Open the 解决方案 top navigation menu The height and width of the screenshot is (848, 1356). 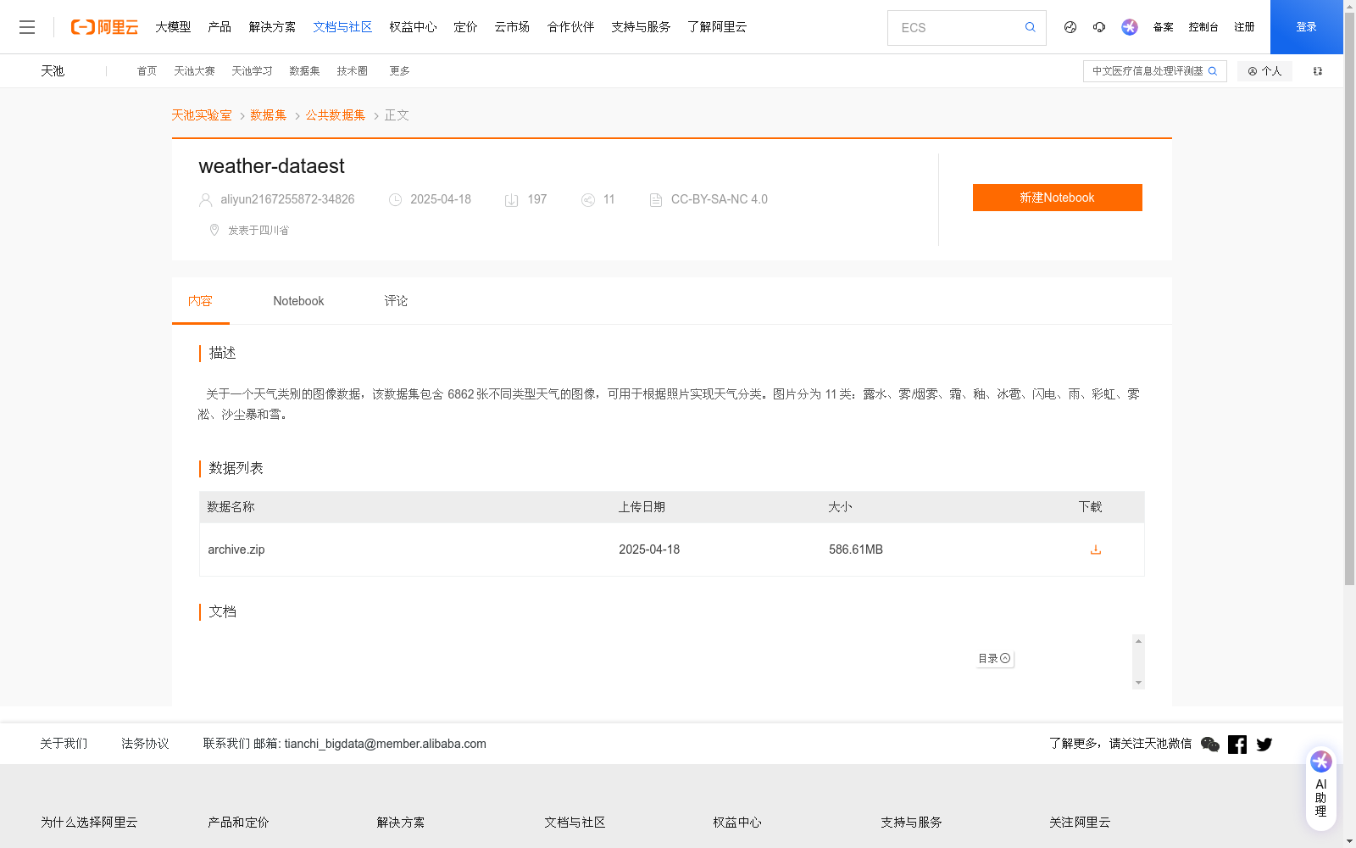272,27
